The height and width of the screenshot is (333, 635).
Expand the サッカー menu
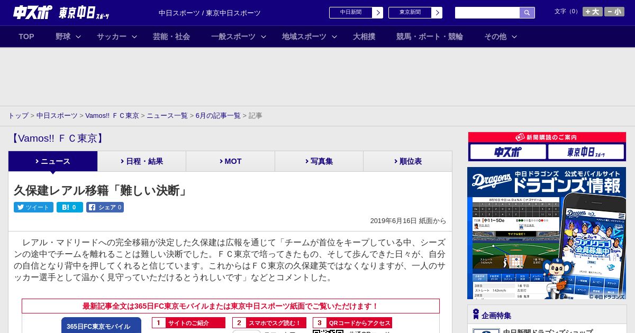pos(117,36)
